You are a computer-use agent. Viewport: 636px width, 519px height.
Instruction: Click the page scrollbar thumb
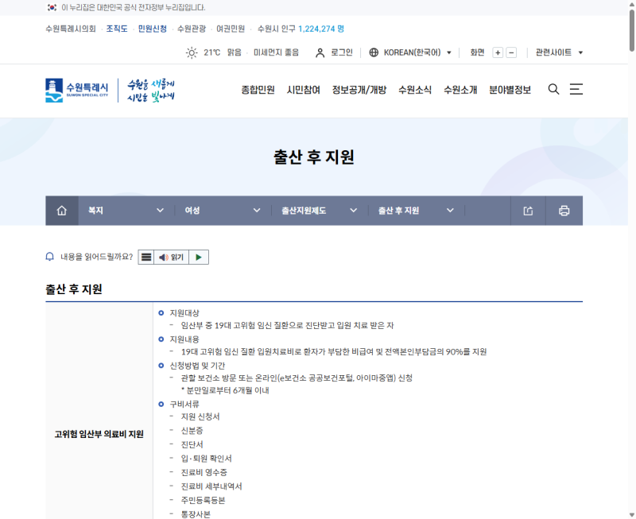pyautogui.click(x=632, y=30)
